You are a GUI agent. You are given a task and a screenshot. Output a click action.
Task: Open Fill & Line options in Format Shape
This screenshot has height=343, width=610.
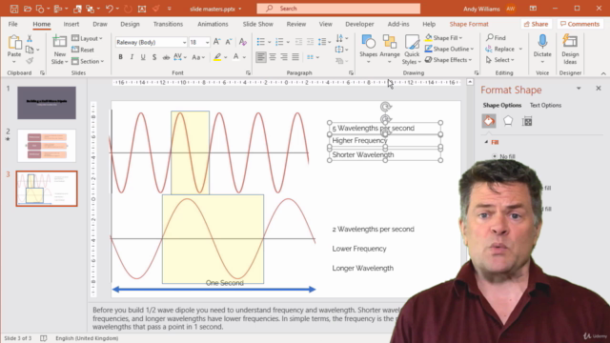point(489,121)
